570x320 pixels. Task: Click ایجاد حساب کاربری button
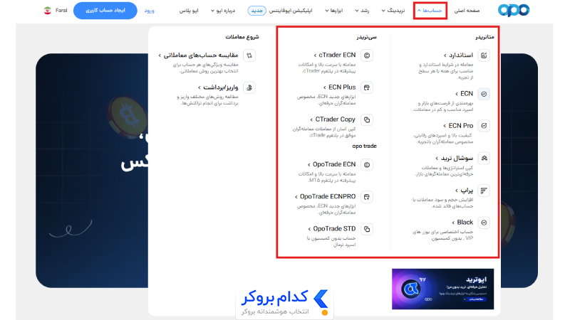[105, 11]
